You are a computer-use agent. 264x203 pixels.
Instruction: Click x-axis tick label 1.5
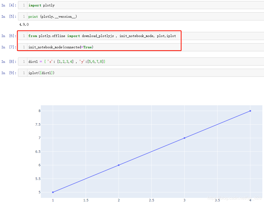point(86,200)
